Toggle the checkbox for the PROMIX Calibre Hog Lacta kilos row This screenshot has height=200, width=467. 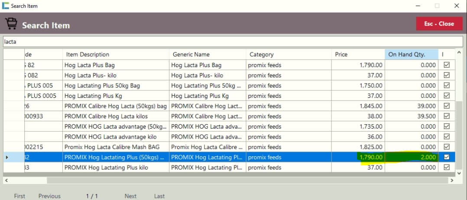(447, 116)
